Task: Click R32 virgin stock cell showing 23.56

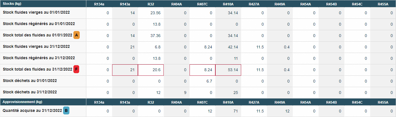Action: [151, 13]
